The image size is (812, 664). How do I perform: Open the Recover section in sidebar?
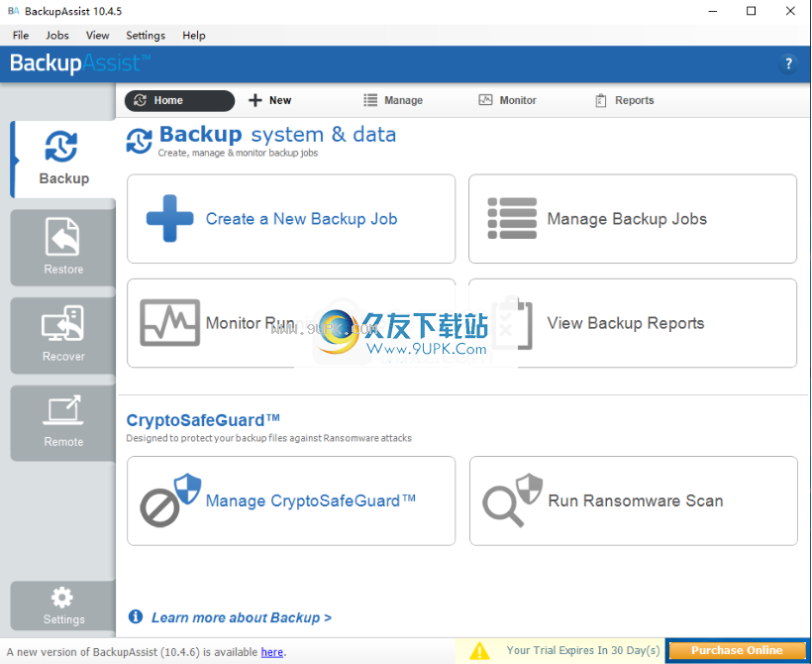click(63, 335)
